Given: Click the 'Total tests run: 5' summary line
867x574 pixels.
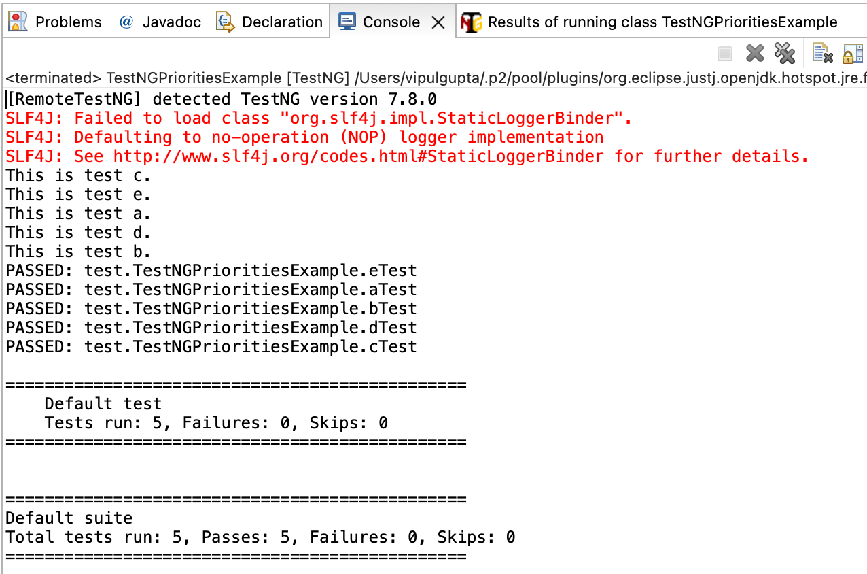Looking at the screenshot, I should point(260,537).
